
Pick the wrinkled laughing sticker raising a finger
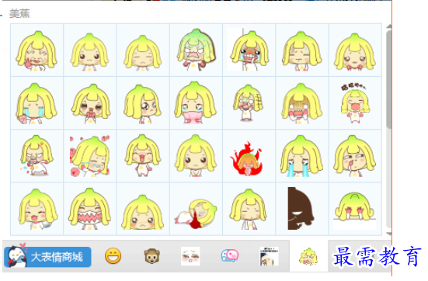37,50
